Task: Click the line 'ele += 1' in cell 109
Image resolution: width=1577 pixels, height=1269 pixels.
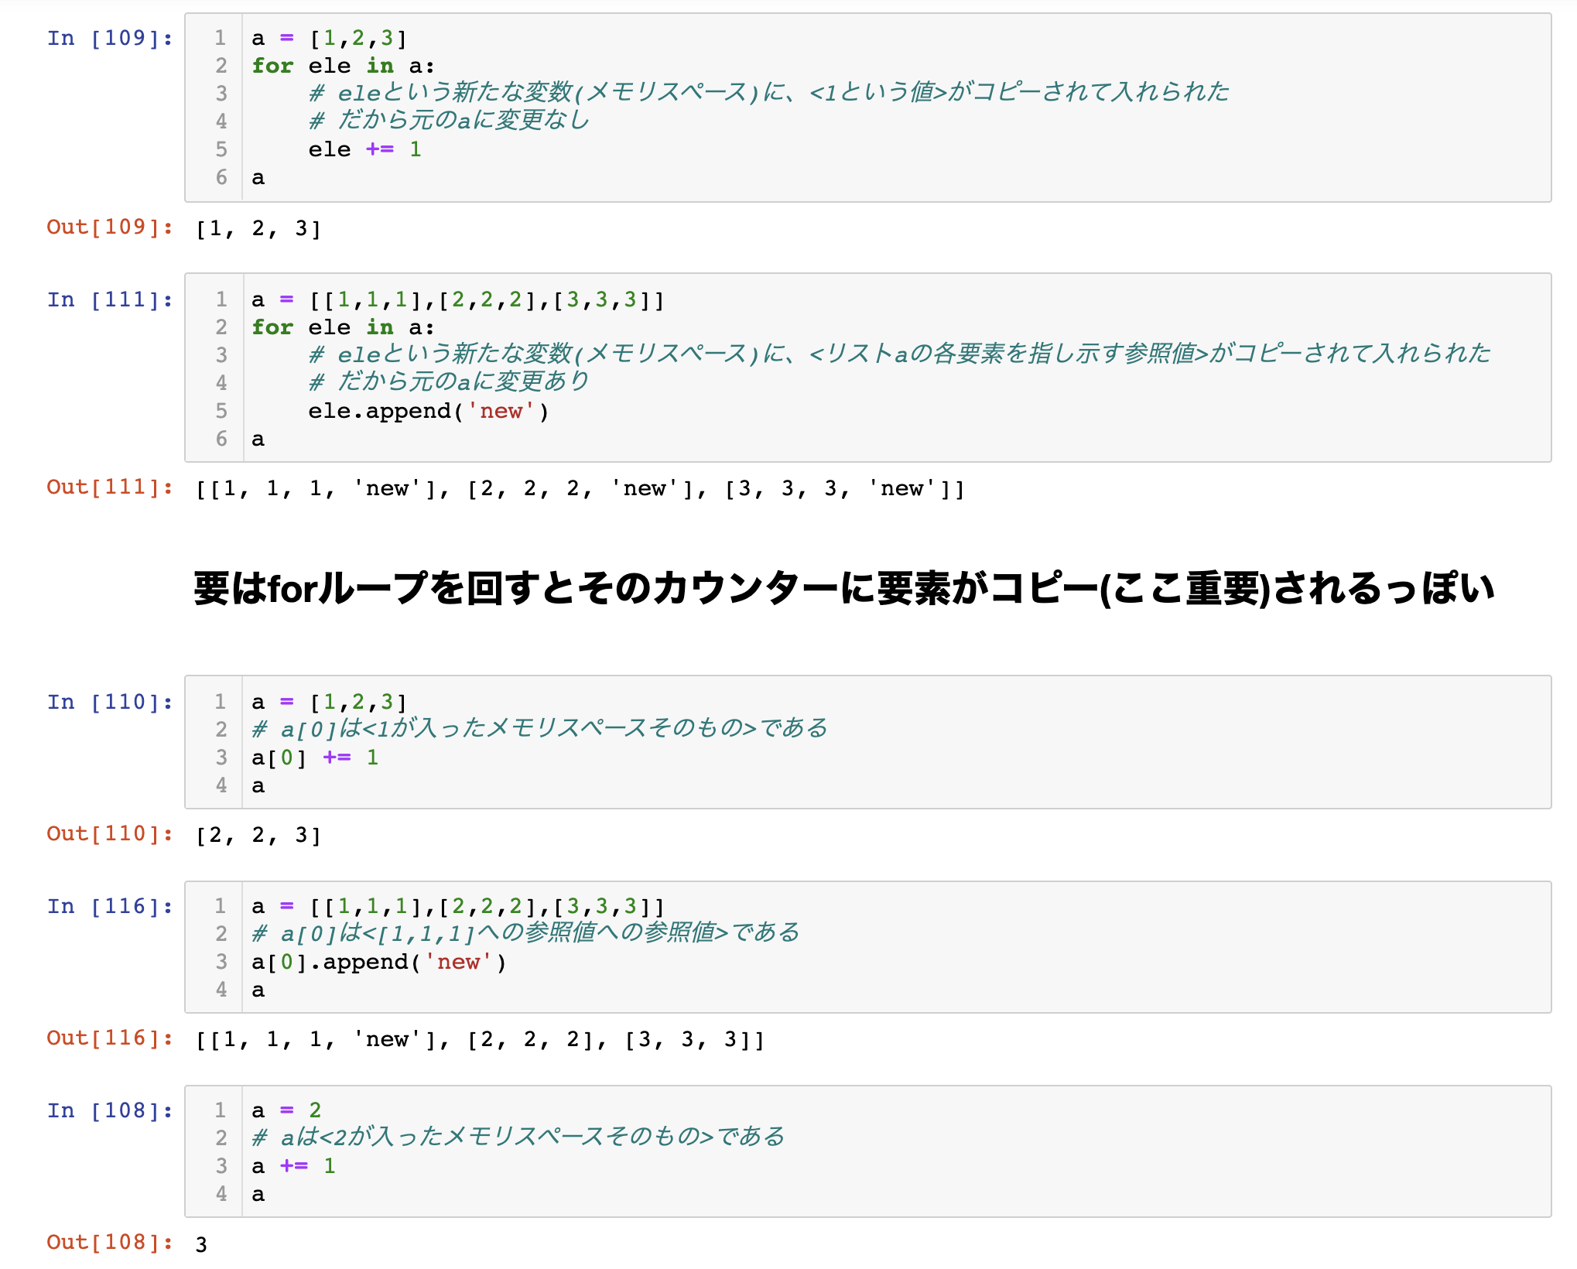Action: click(364, 149)
